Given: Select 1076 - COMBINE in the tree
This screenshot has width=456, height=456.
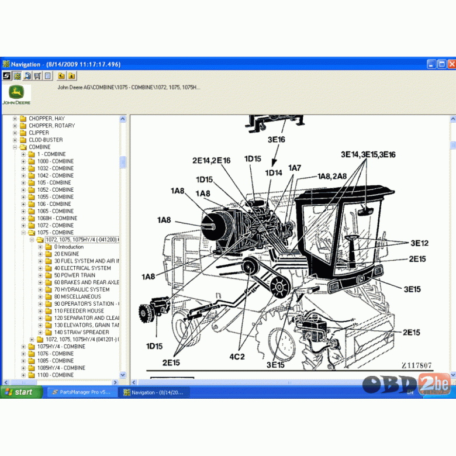Looking at the screenshot, I should (x=56, y=354).
